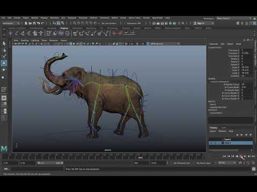Click the Undo arrow icon

(x=39, y=23)
